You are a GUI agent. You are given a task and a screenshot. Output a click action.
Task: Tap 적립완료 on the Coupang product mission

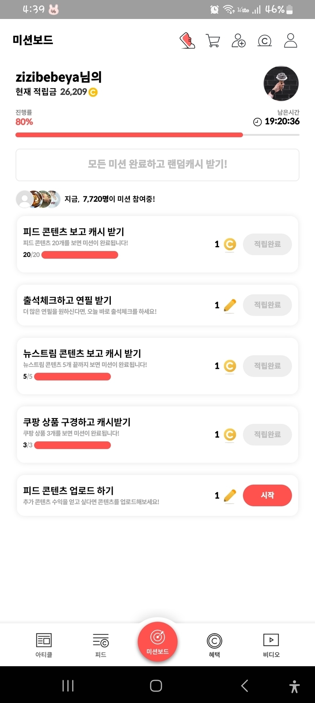click(x=267, y=434)
